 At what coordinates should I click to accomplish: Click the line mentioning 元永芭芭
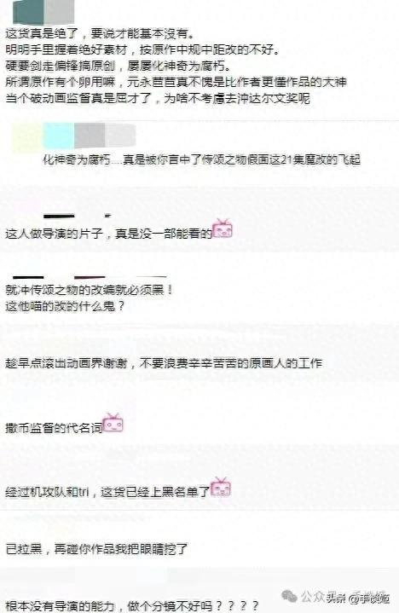click(x=176, y=82)
